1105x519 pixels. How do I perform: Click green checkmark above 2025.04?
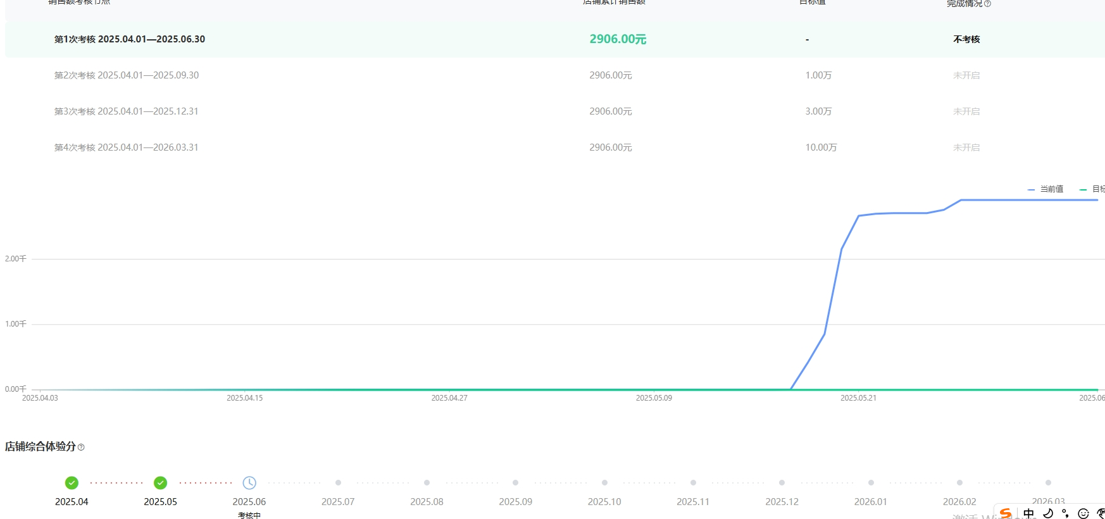(x=72, y=483)
